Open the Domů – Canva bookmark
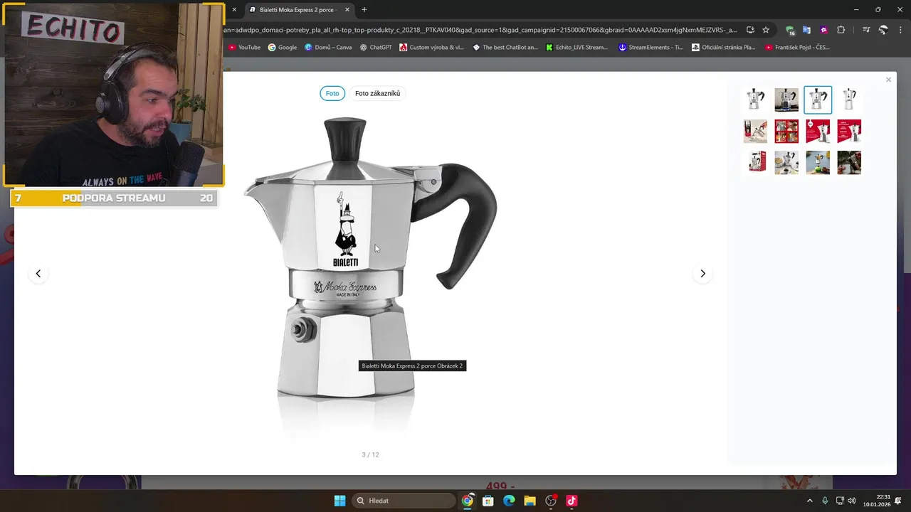Viewport: 911px width, 512px height. tap(328, 48)
